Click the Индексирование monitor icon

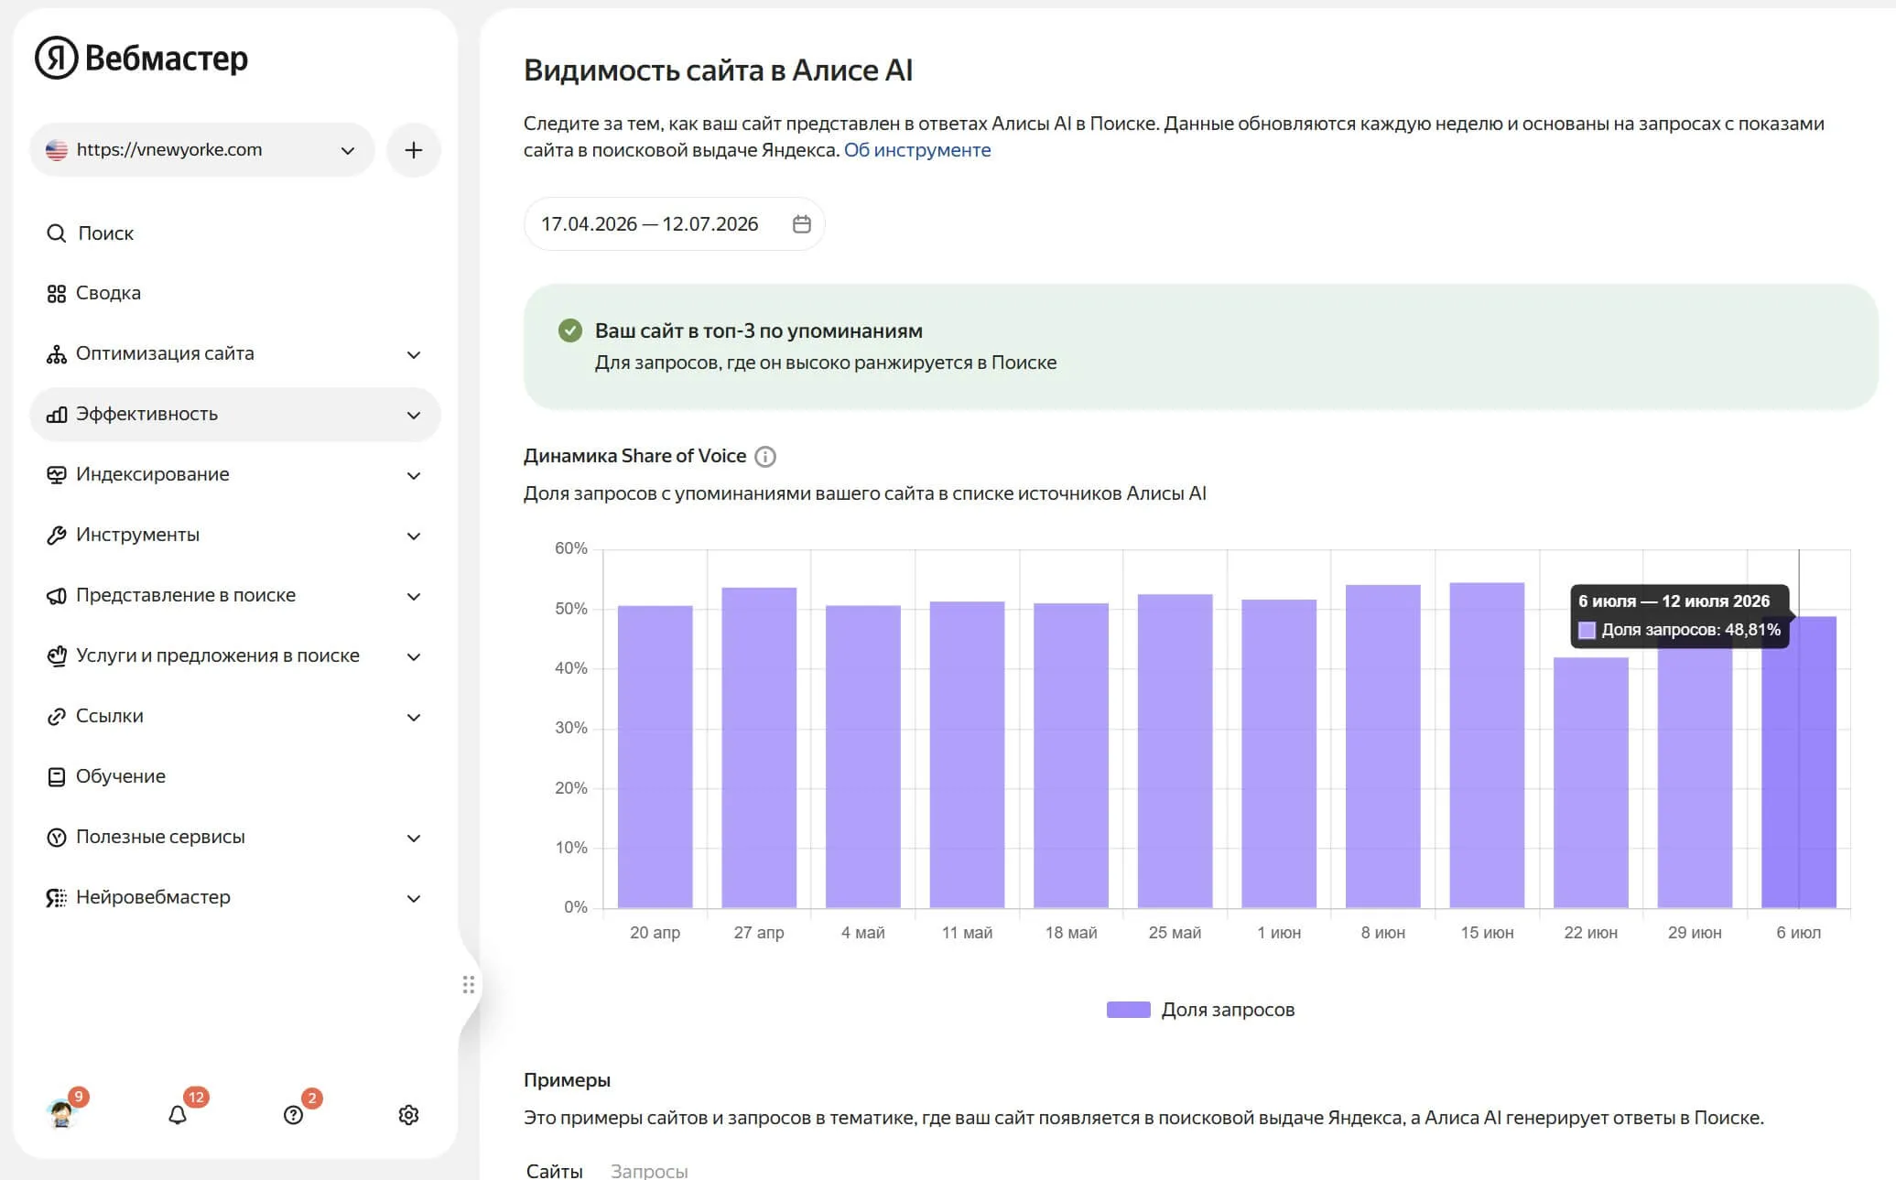pyautogui.click(x=56, y=475)
